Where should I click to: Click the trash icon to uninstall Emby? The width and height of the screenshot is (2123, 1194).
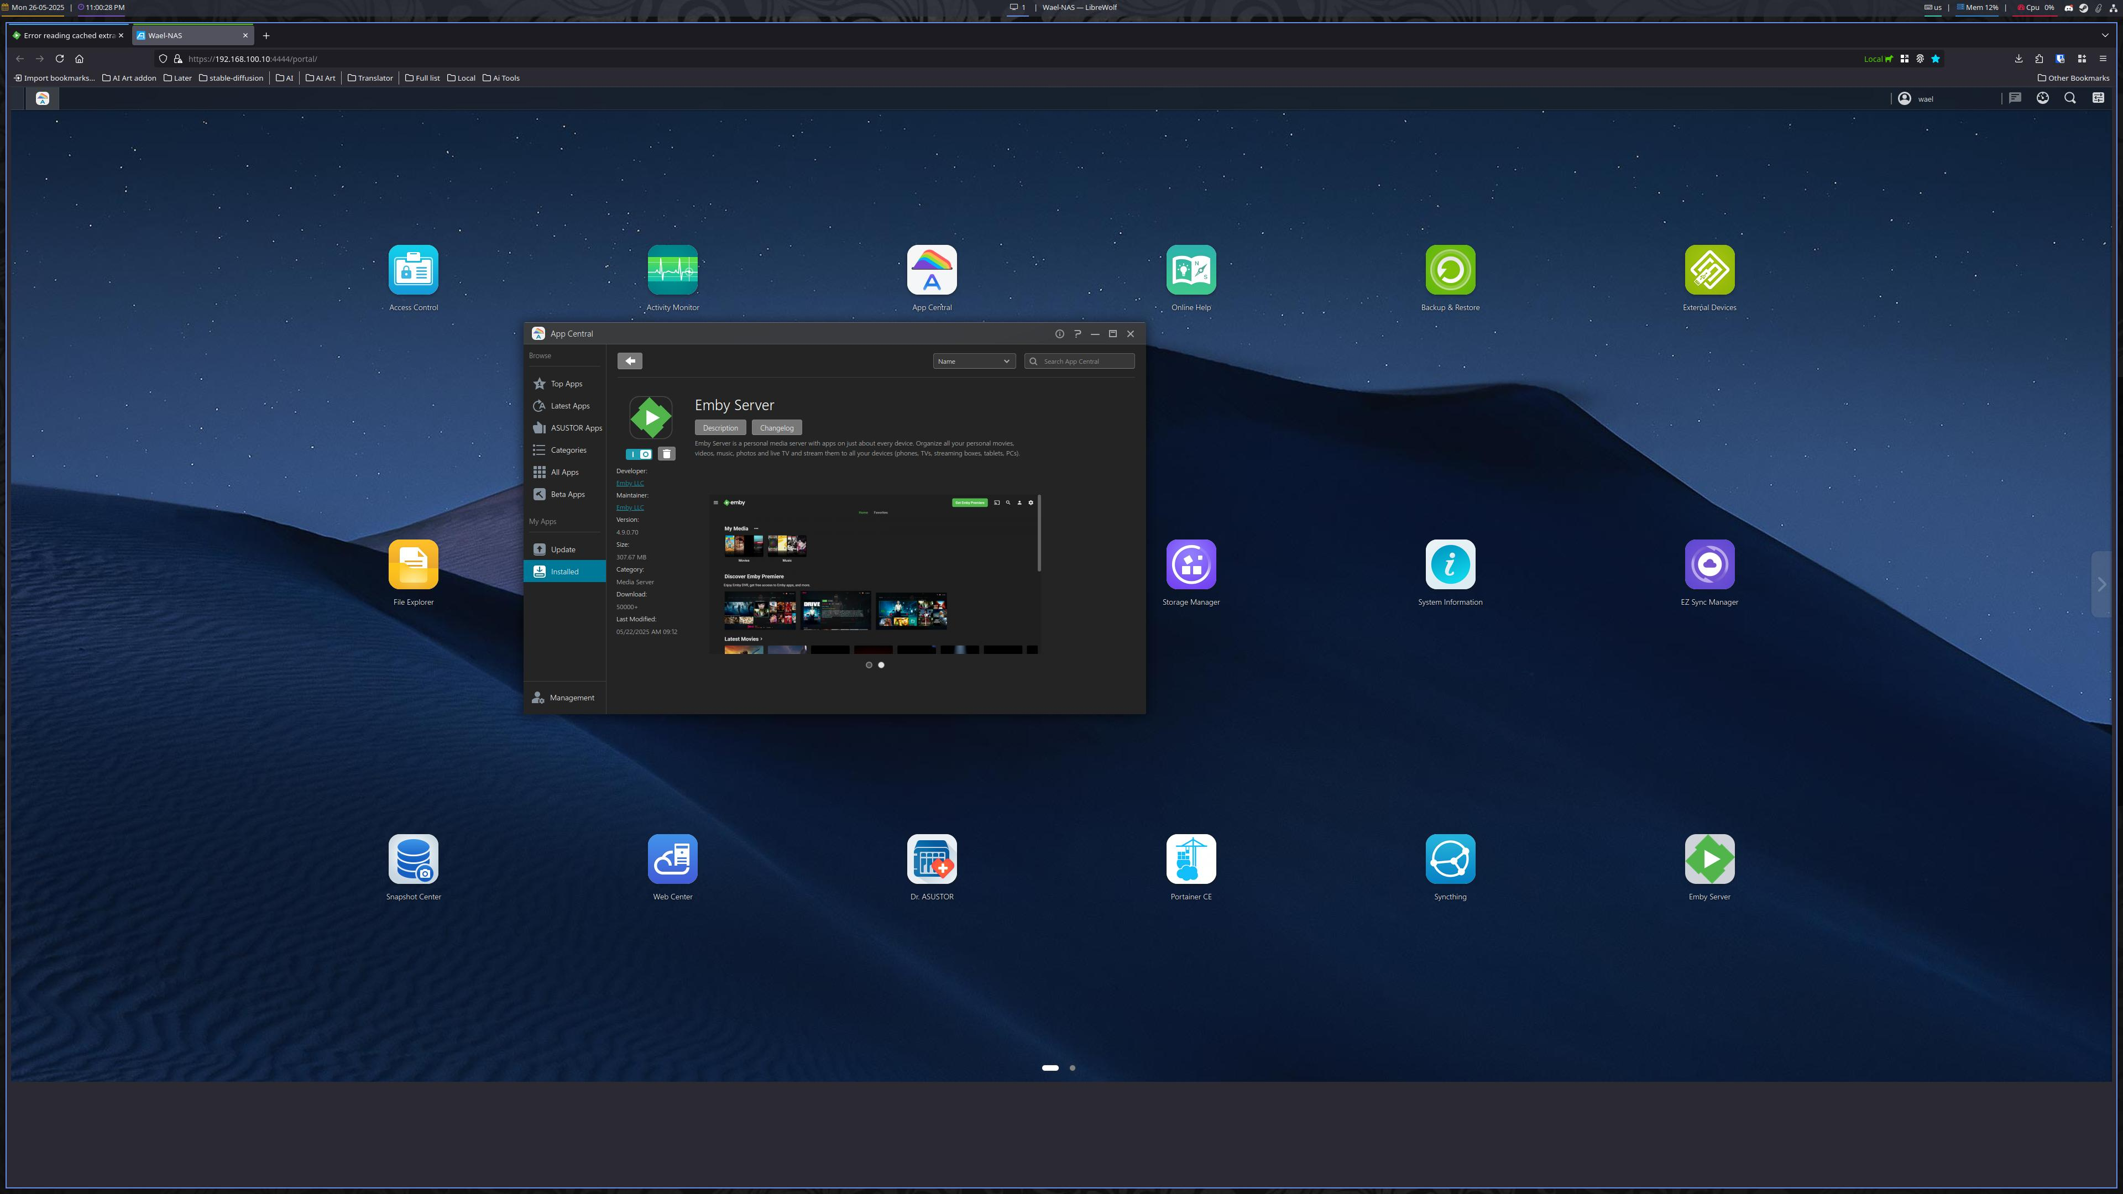[x=667, y=454]
